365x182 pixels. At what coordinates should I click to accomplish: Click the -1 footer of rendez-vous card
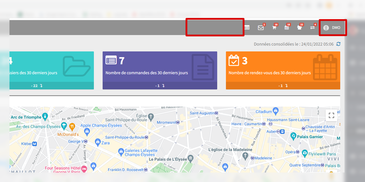click(x=283, y=86)
